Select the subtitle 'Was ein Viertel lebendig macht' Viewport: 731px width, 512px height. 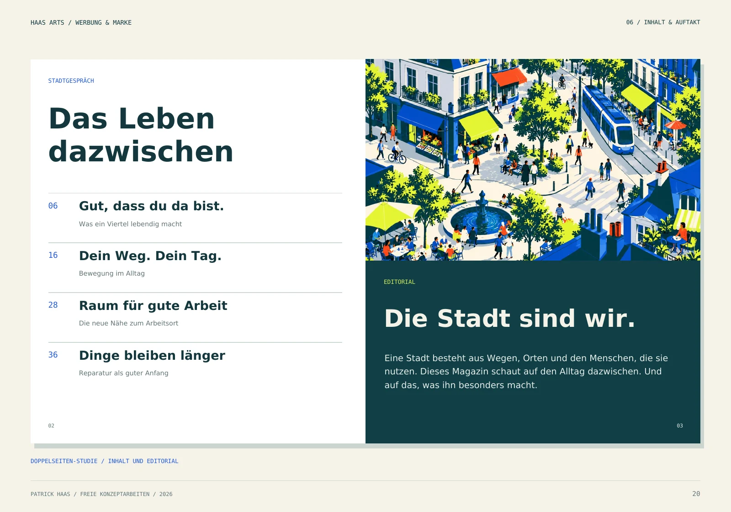point(130,224)
